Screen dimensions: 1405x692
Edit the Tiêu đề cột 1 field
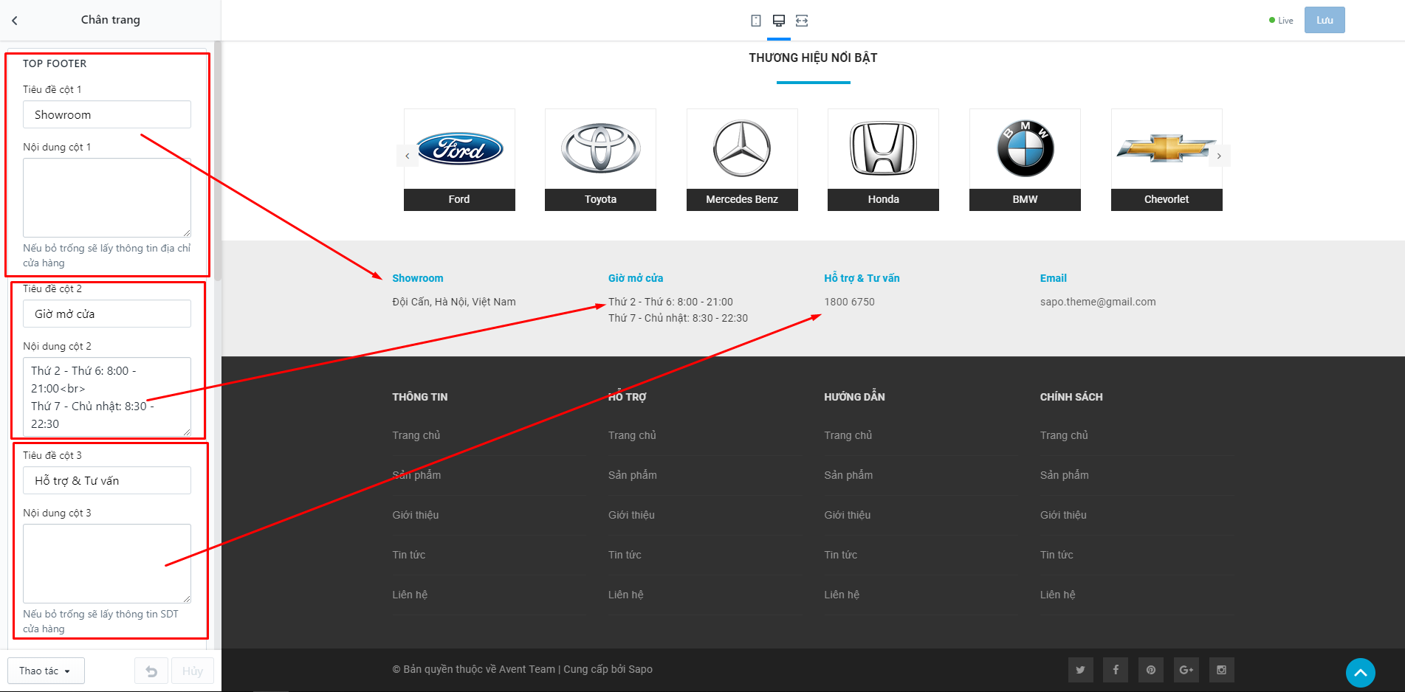pos(107,115)
